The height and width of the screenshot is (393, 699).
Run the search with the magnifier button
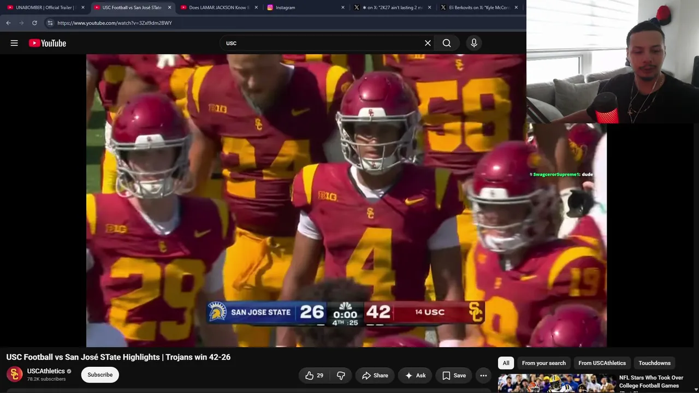coord(447,43)
